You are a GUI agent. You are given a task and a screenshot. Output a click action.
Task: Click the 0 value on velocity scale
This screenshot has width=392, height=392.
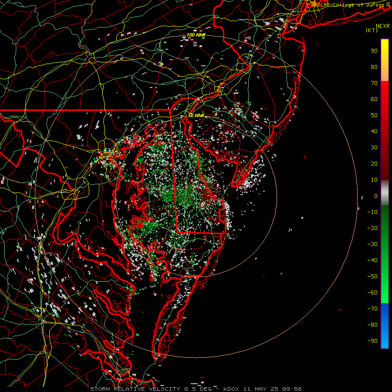coord(376,196)
